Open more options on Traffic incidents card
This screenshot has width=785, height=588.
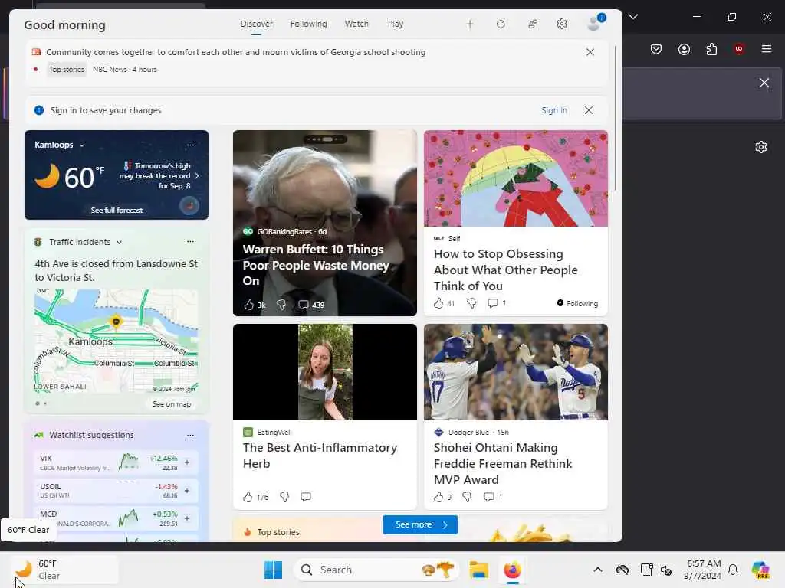point(190,241)
